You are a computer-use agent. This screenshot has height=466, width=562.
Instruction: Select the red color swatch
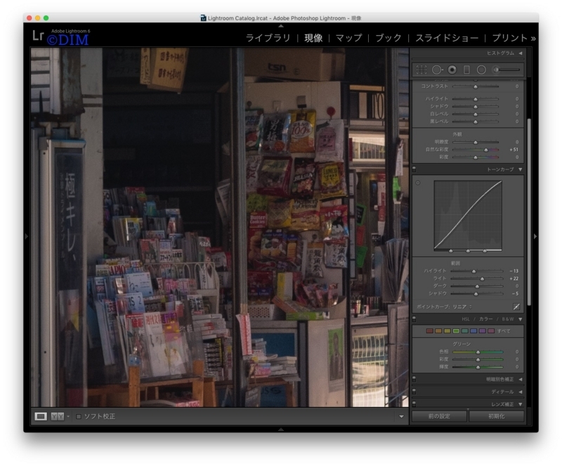coord(429,331)
